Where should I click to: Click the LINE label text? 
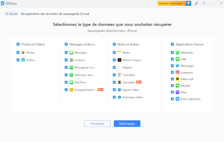(183, 59)
